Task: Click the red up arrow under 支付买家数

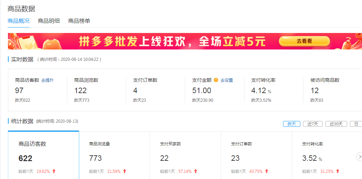Action: point(195,171)
